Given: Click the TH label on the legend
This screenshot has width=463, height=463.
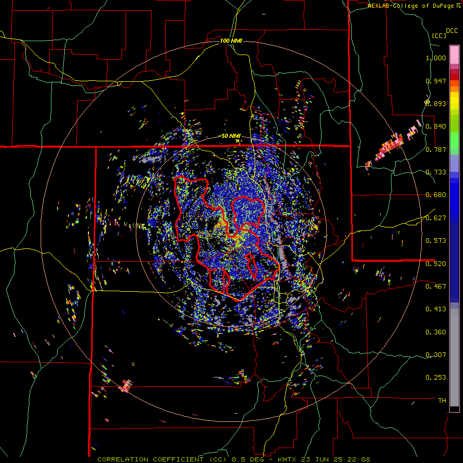Looking at the screenshot, I should point(442,401).
